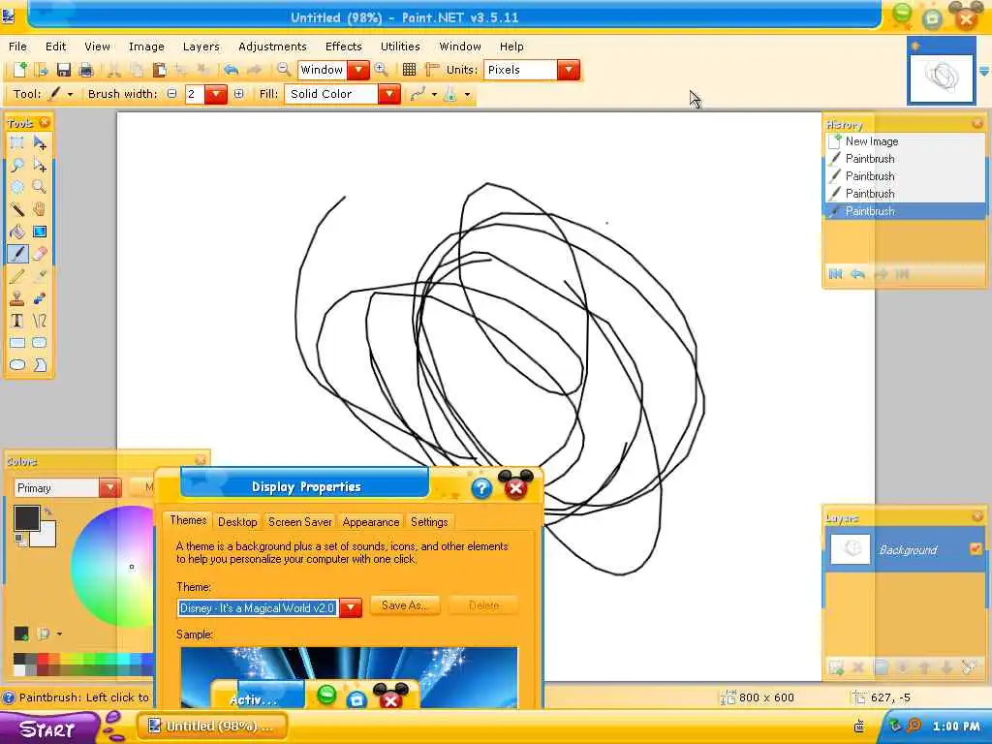Click Display Properties help question button
The image size is (992, 744).
[481, 488]
